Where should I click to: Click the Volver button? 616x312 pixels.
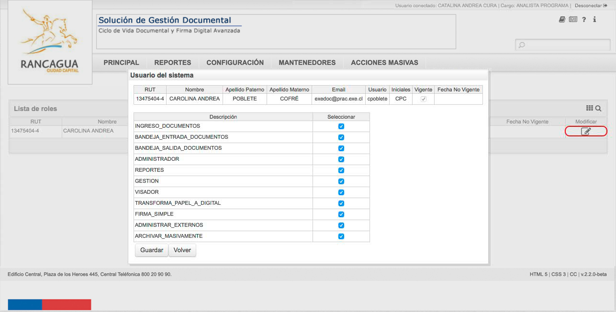tap(182, 250)
